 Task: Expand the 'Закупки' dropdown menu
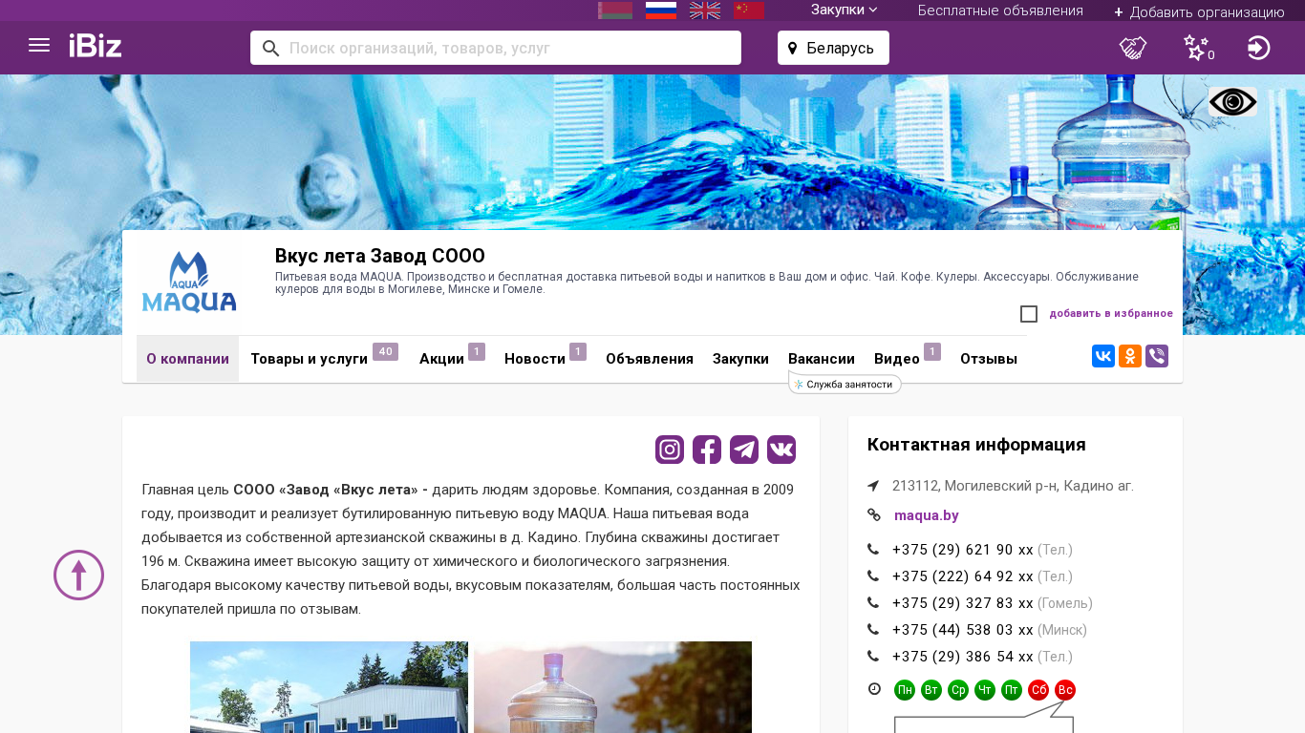click(x=844, y=10)
